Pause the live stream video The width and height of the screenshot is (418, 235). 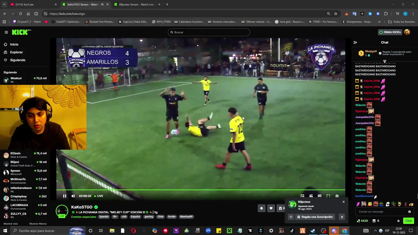pos(64,196)
